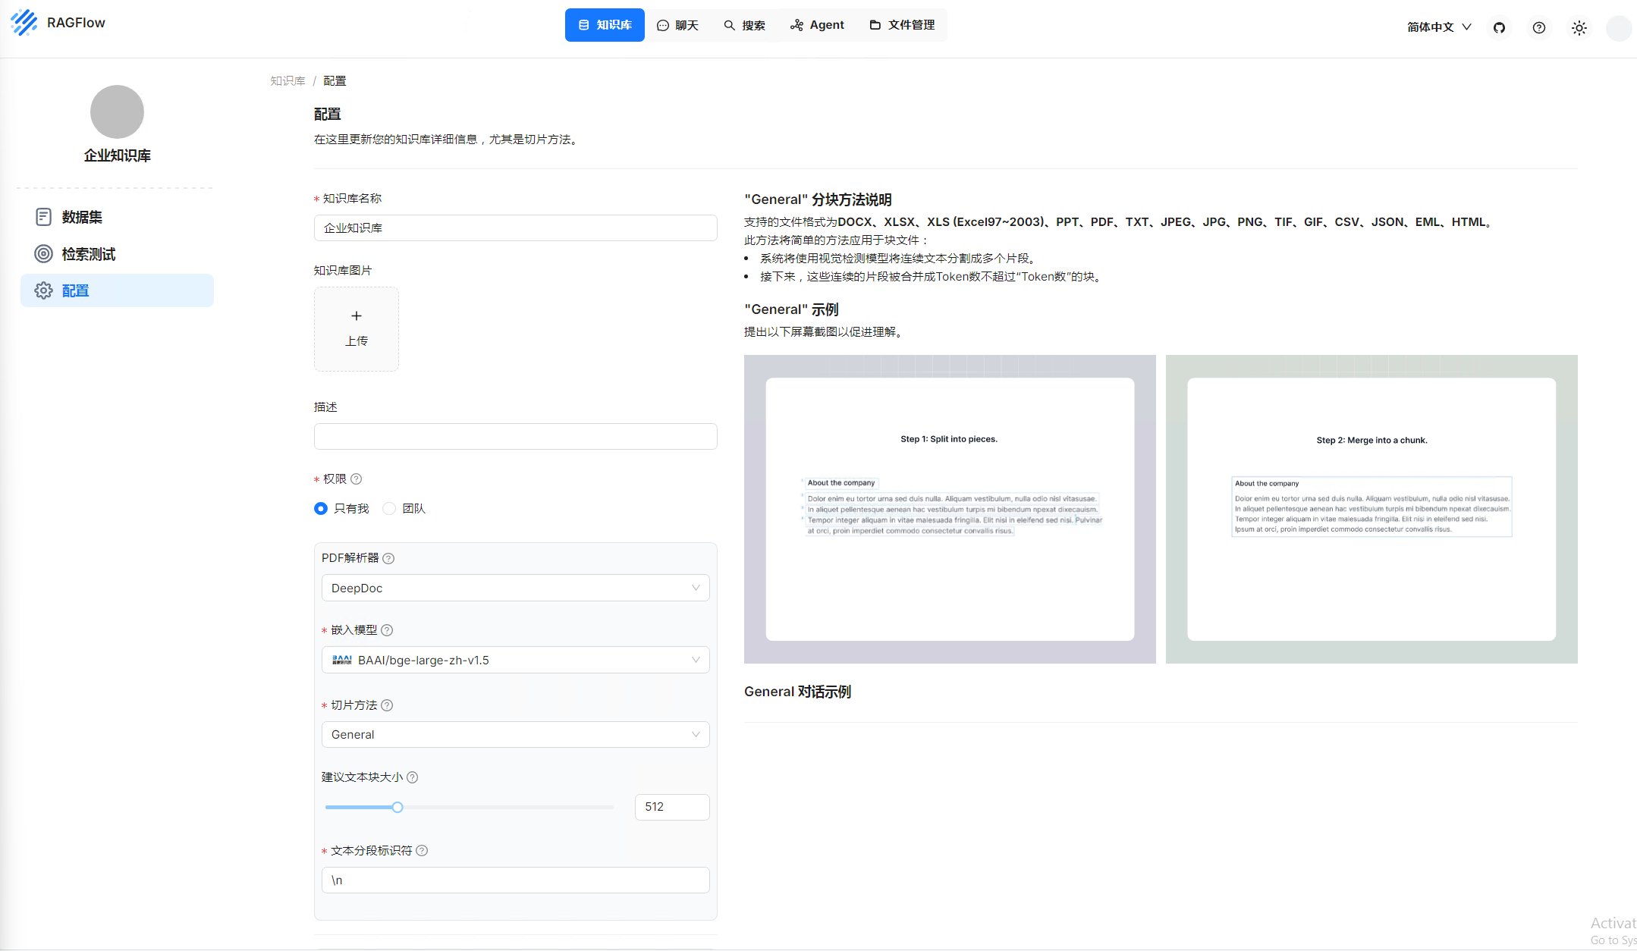Viewport: 1637px width, 951px height.
Task: Click the General 对话示例 heading
Action: pos(797,692)
